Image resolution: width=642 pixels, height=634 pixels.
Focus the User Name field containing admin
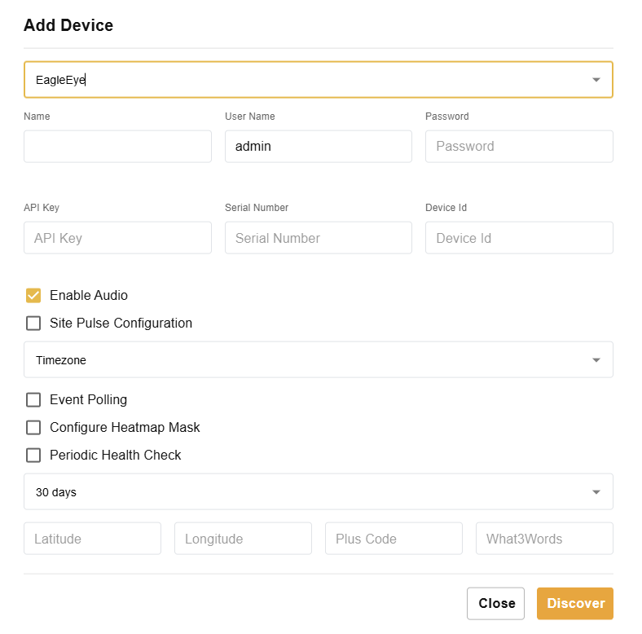[318, 147]
